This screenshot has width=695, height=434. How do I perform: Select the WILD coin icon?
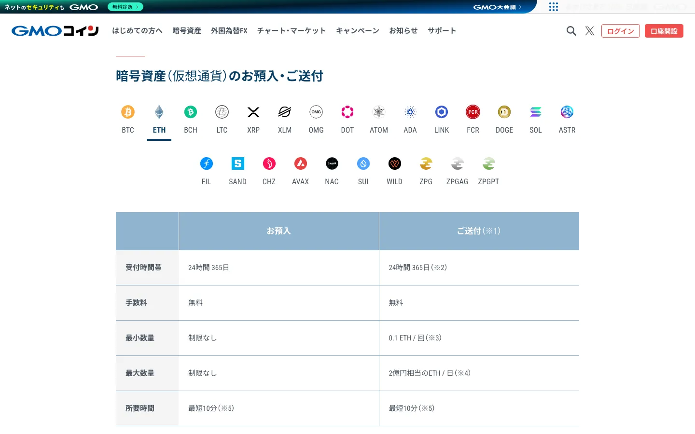(x=395, y=163)
